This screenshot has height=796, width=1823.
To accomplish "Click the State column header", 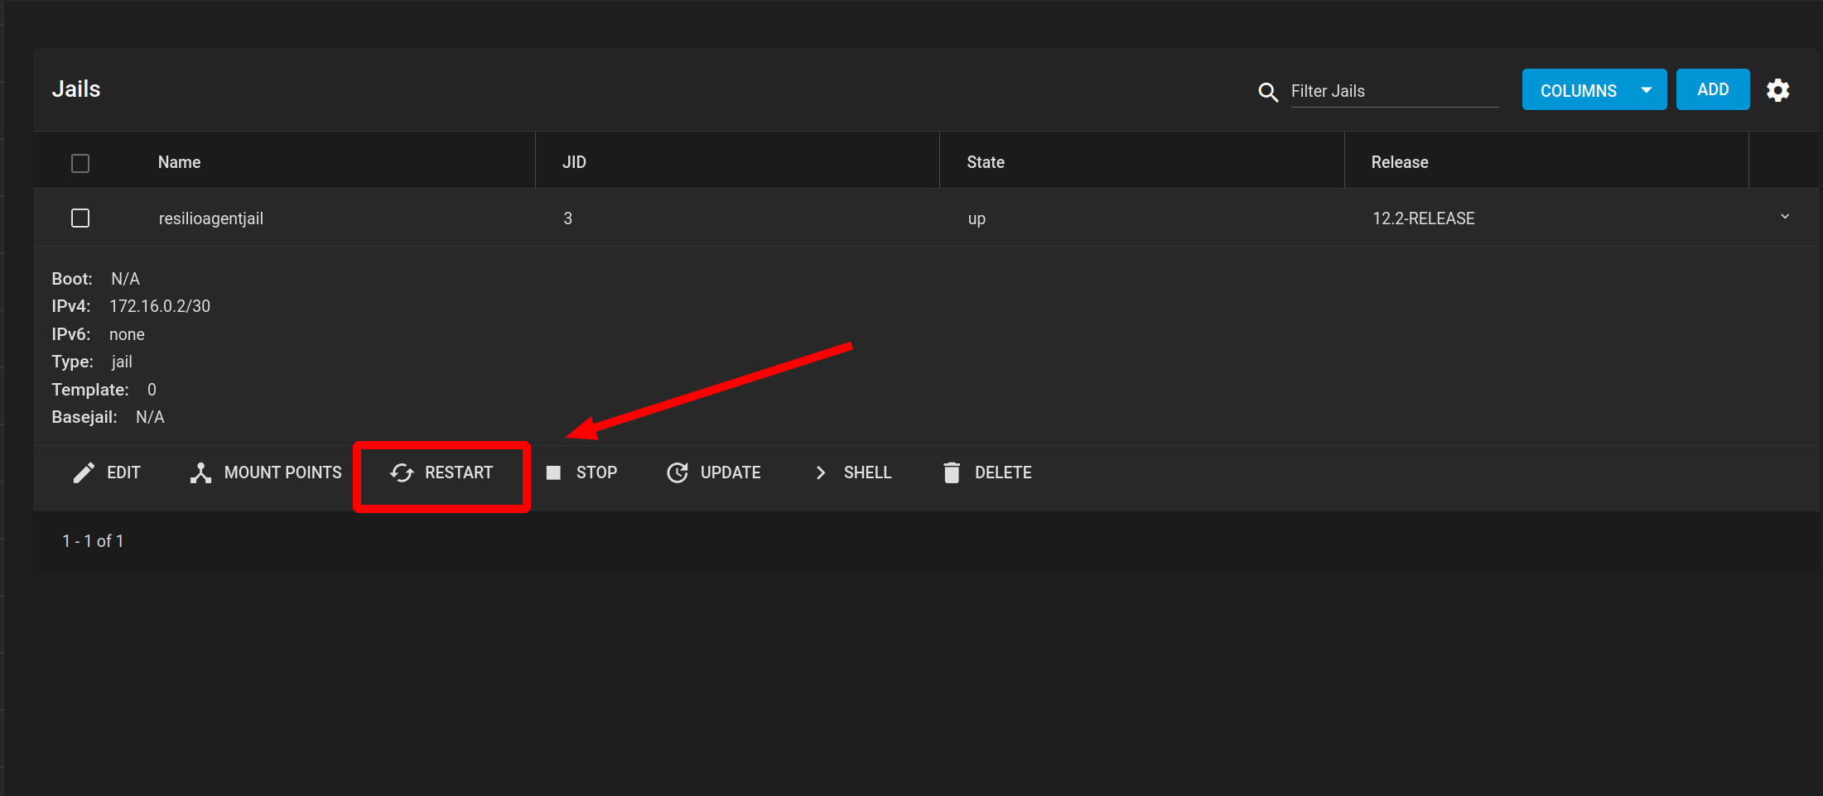I will 985,162.
